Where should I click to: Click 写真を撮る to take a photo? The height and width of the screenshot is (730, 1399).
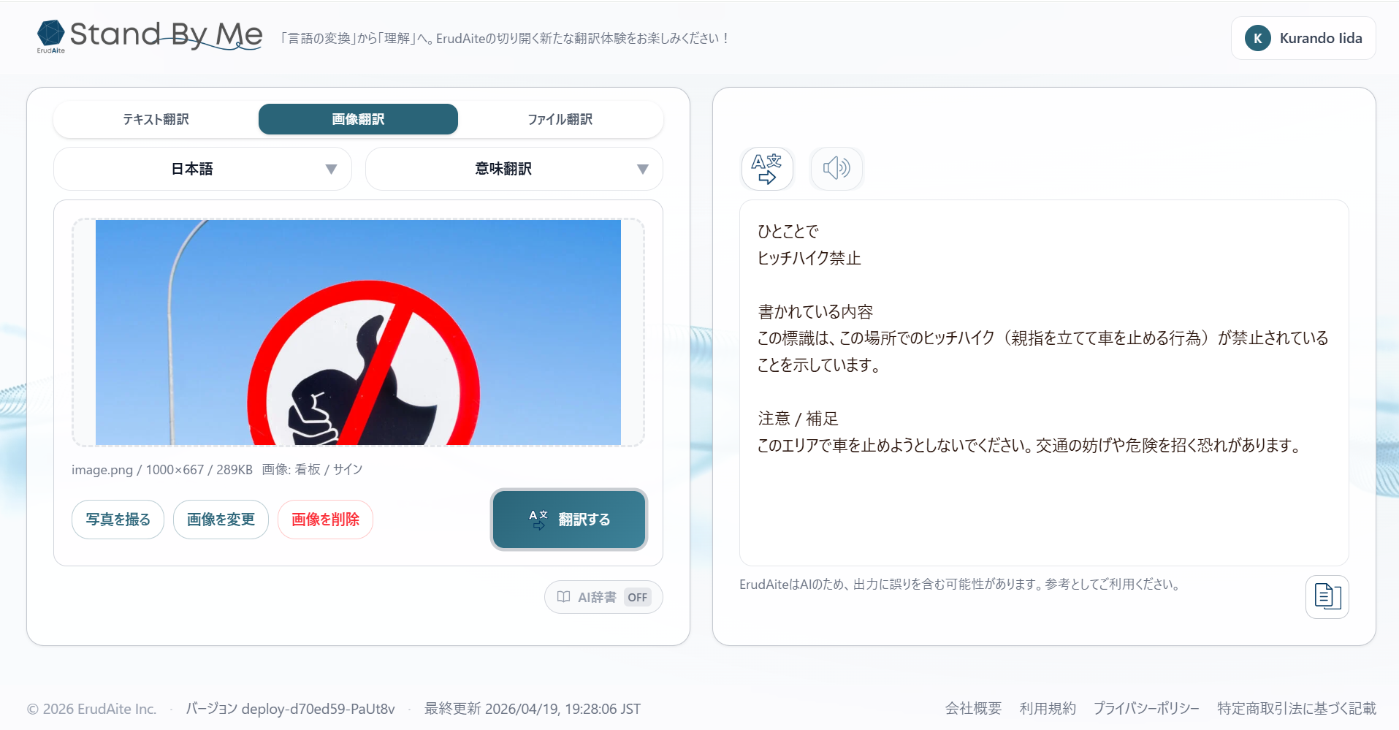117,520
